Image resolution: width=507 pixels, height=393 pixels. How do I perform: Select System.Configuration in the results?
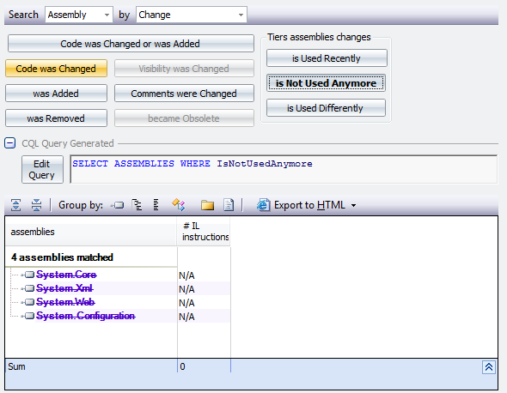tap(86, 316)
